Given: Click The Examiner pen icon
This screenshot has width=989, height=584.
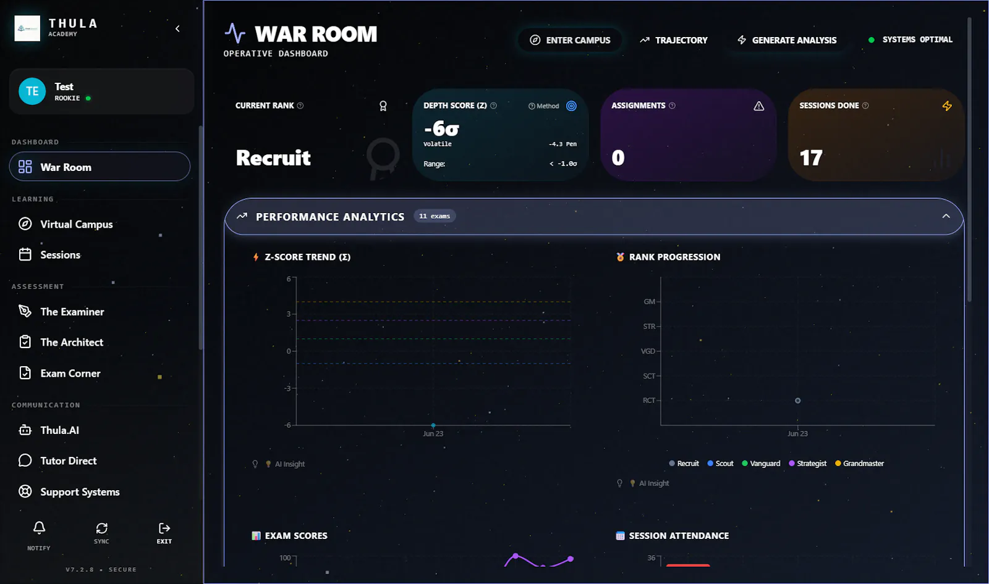Looking at the screenshot, I should coord(25,311).
